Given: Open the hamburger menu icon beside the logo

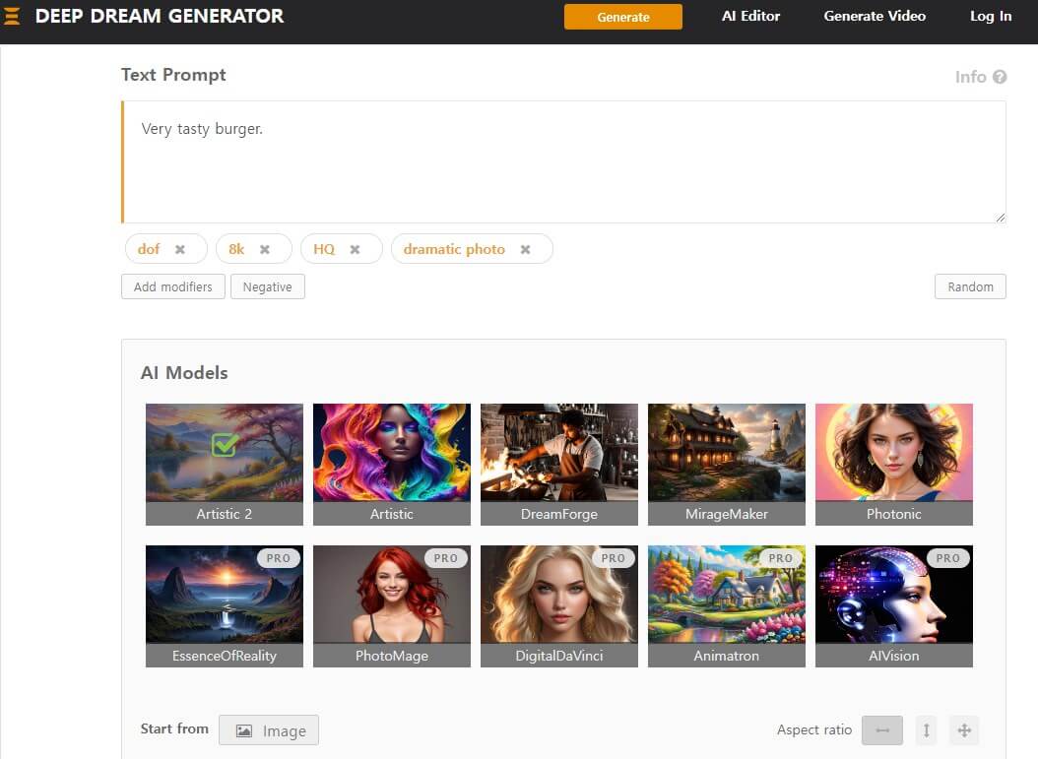Looking at the screenshot, I should click(11, 16).
